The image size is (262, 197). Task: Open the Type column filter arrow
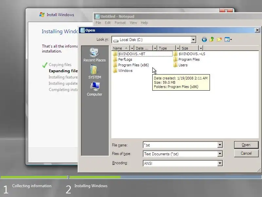point(178,48)
